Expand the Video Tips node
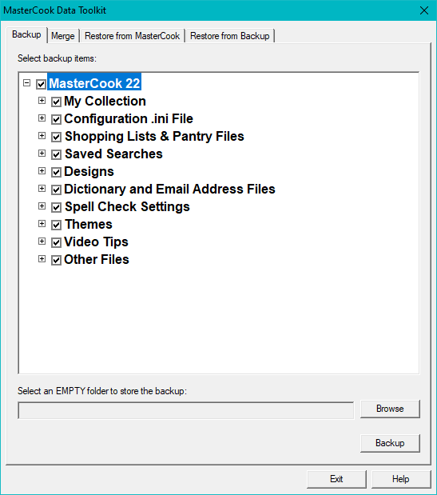437x495 pixels. [x=42, y=242]
